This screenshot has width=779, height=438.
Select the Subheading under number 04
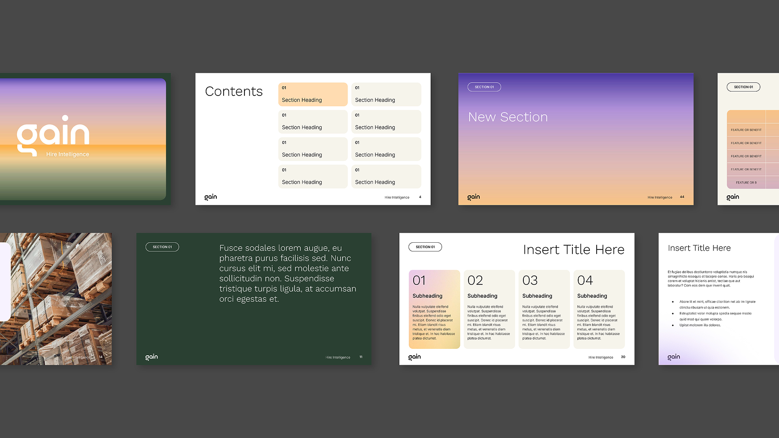(592, 296)
